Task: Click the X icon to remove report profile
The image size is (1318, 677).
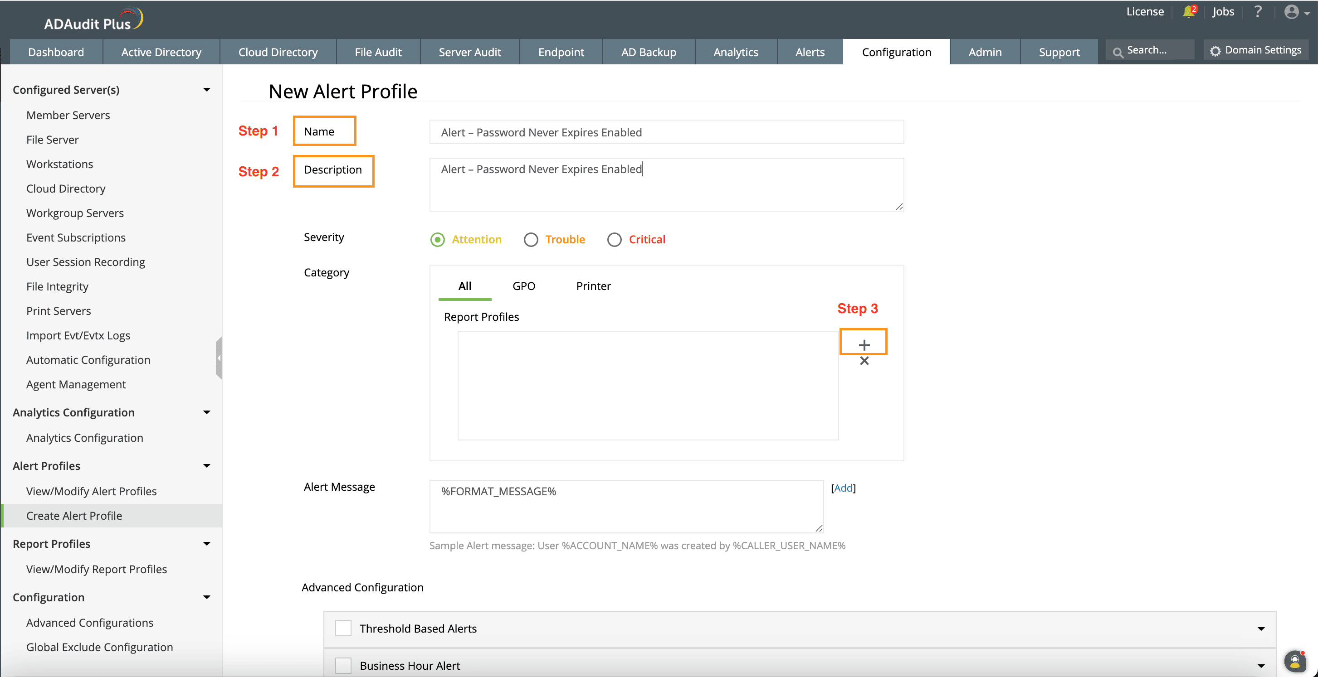Action: tap(864, 361)
